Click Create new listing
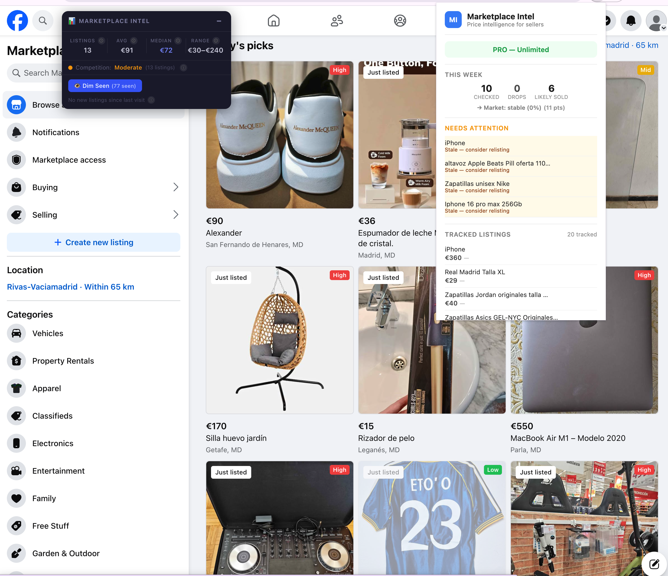The image size is (668, 576). tap(94, 242)
